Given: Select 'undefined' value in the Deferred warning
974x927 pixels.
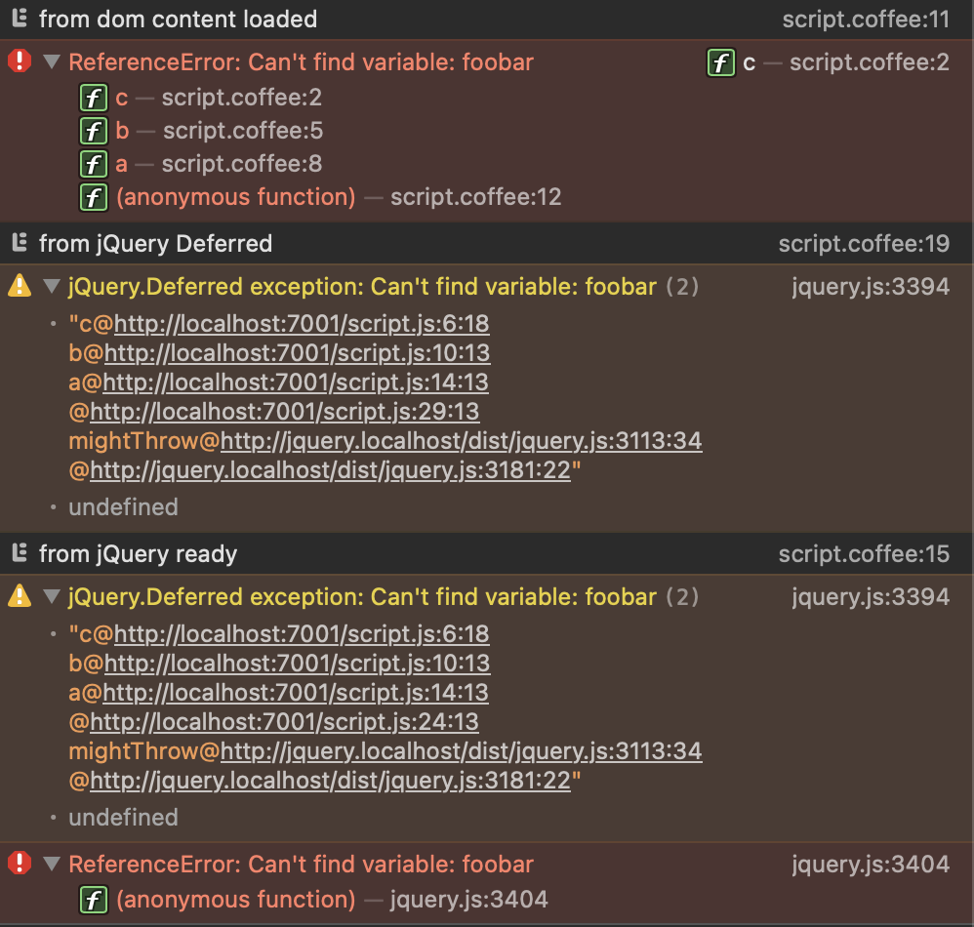Looking at the screenshot, I should pyautogui.click(x=123, y=507).
